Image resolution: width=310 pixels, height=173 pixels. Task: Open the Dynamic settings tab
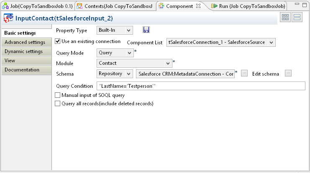[x=23, y=51]
